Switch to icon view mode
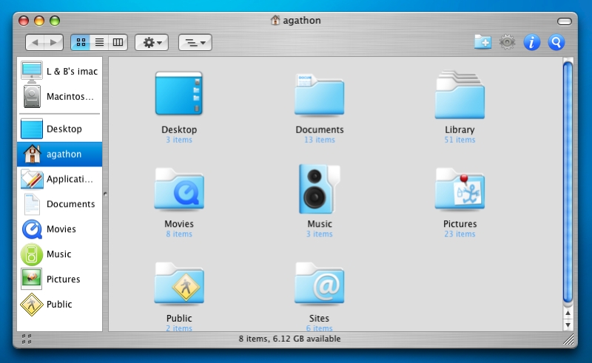Image resolution: width=592 pixels, height=363 pixels. point(81,42)
